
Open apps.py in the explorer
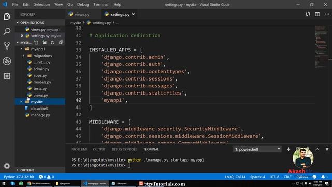[40, 75]
